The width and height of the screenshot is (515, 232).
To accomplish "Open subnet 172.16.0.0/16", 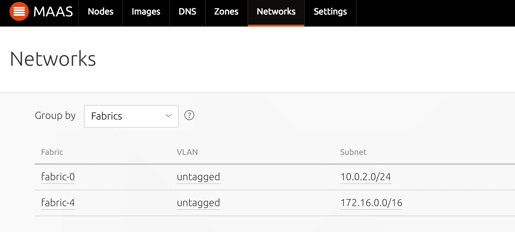I will tap(371, 203).
